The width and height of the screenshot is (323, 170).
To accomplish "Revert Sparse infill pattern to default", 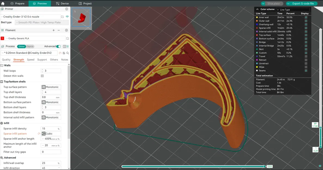I will click(39, 134).
